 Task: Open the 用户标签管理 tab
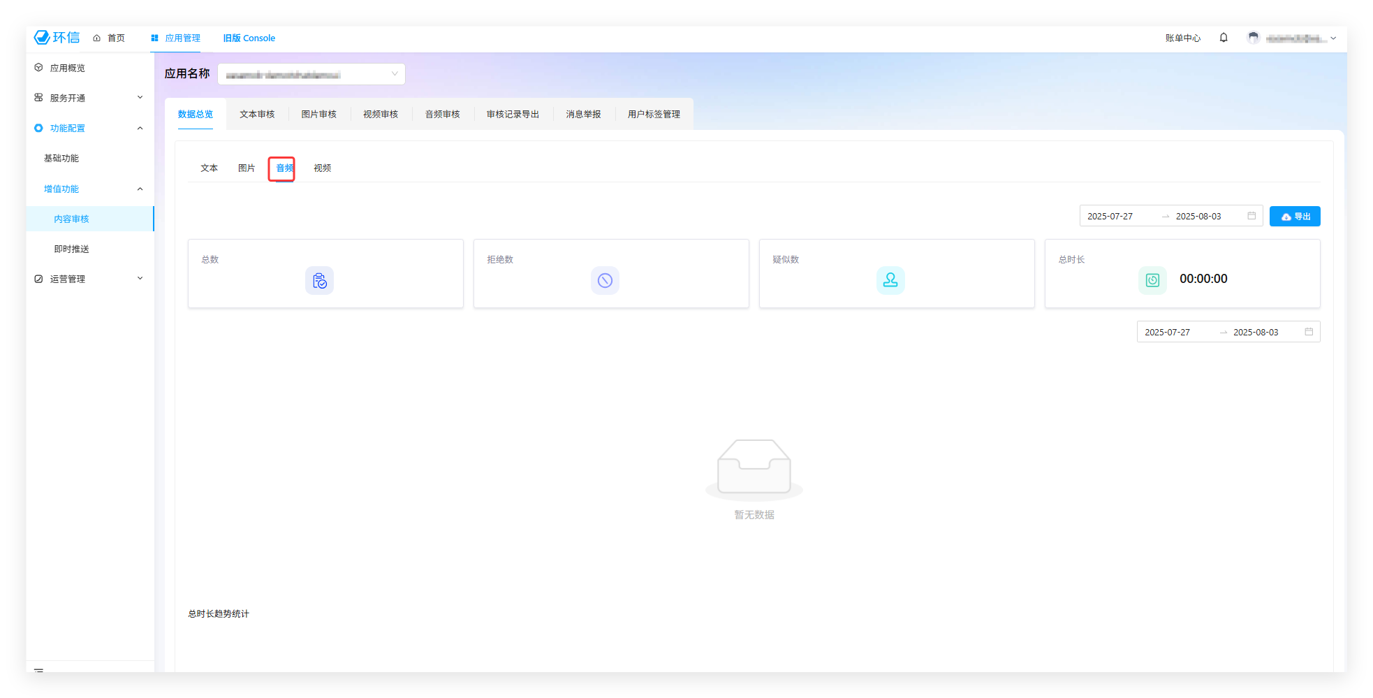[654, 114]
